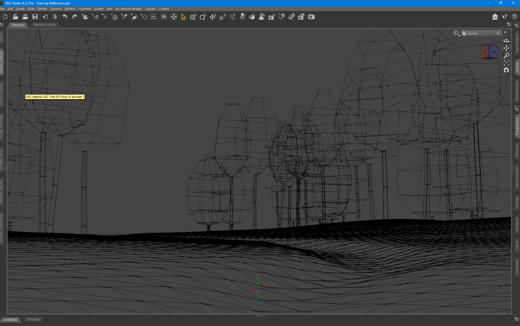
Task: Create a new camera with the camera-plus icon
Action: coord(85,17)
